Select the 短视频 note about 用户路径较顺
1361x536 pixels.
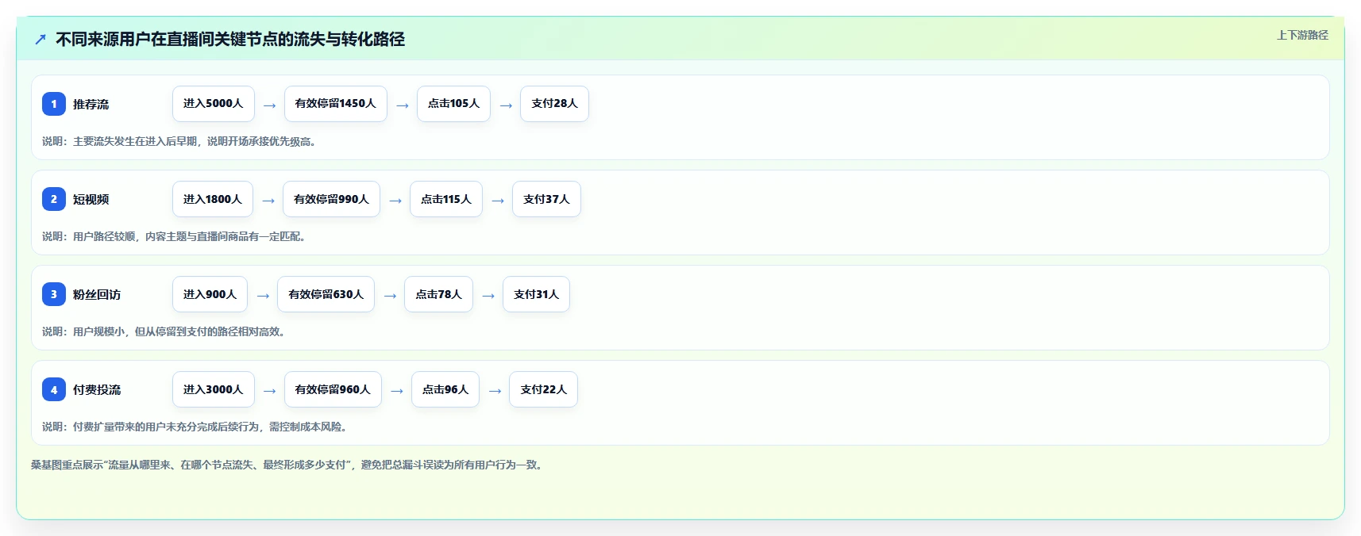(175, 236)
